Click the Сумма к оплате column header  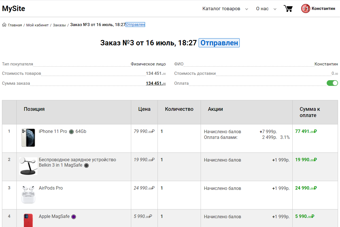[310, 112]
